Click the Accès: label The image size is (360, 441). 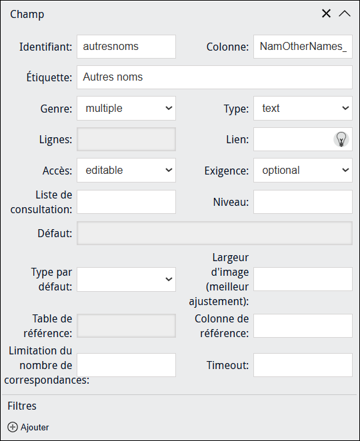pos(57,171)
